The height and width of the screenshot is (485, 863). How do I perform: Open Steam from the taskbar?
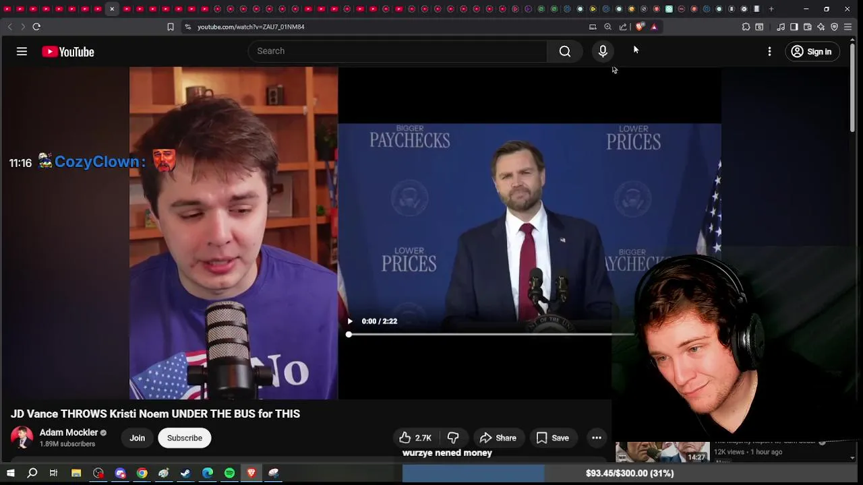(x=185, y=474)
